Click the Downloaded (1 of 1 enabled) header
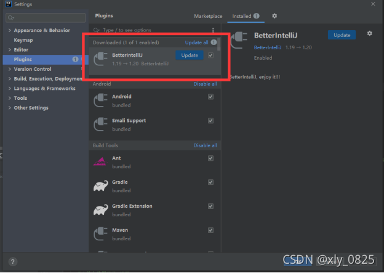The width and height of the screenshot is (384, 273). (126, 43)
